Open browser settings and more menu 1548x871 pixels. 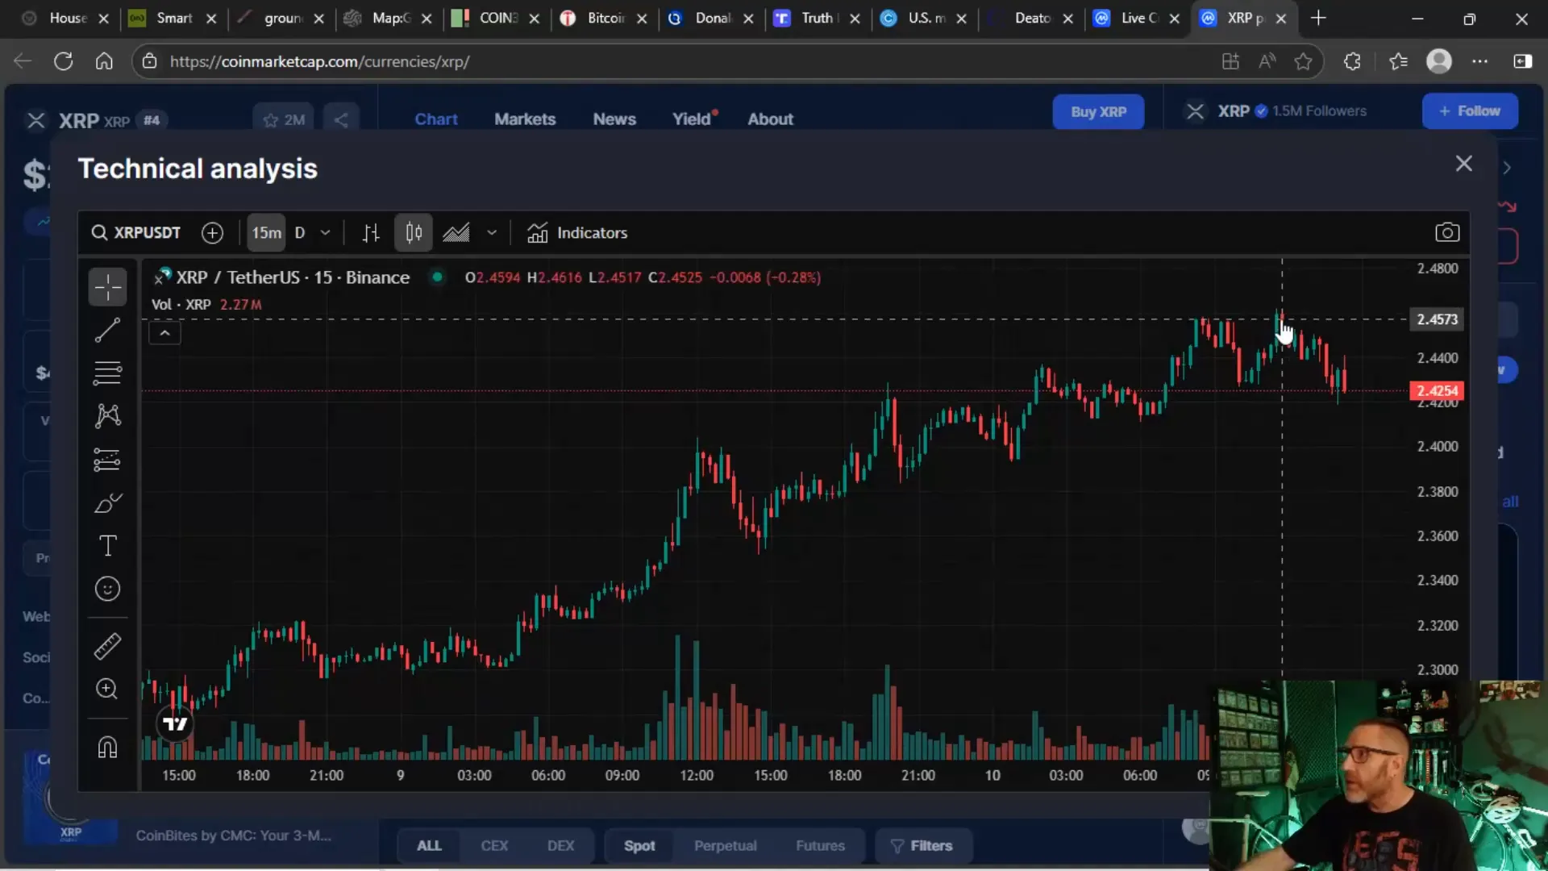tap(1480, 61)
